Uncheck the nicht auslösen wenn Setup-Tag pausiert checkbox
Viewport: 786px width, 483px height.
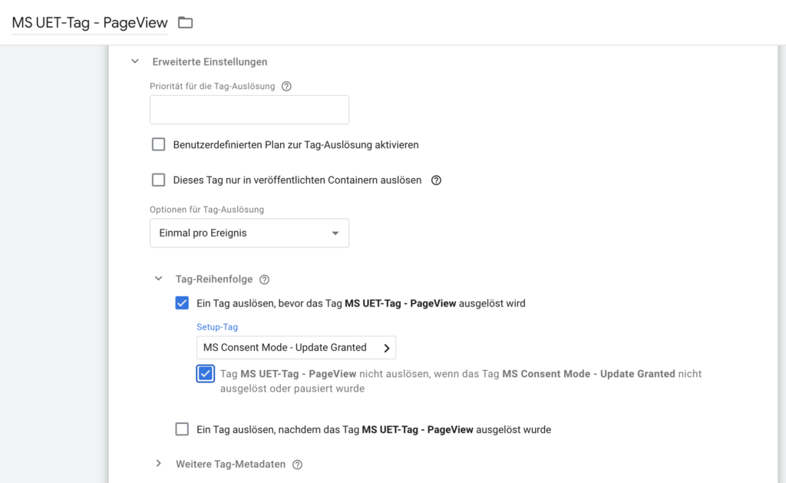[x=206, y=374]
